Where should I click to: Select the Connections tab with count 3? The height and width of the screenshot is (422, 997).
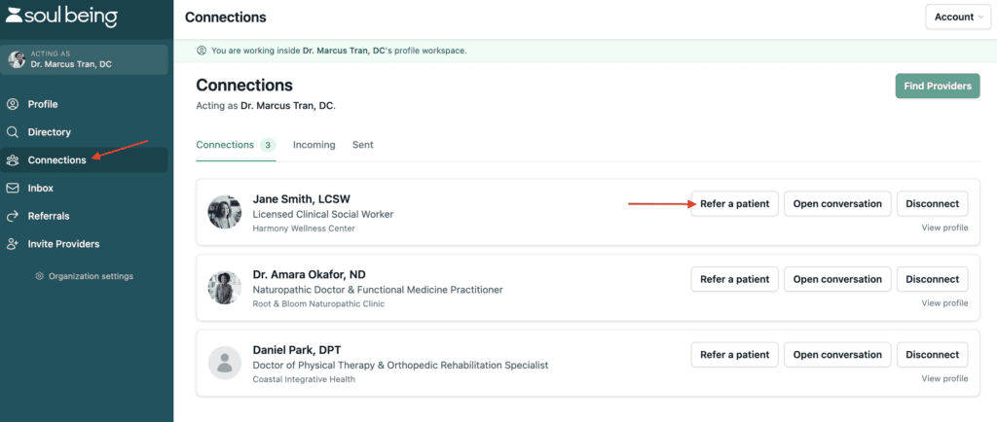pos(236,145)
